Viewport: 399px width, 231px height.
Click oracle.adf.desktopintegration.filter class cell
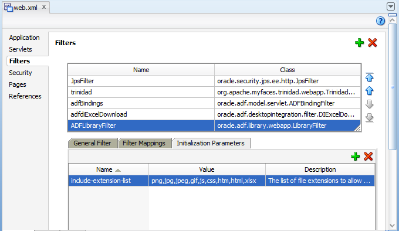pos(288,114)
